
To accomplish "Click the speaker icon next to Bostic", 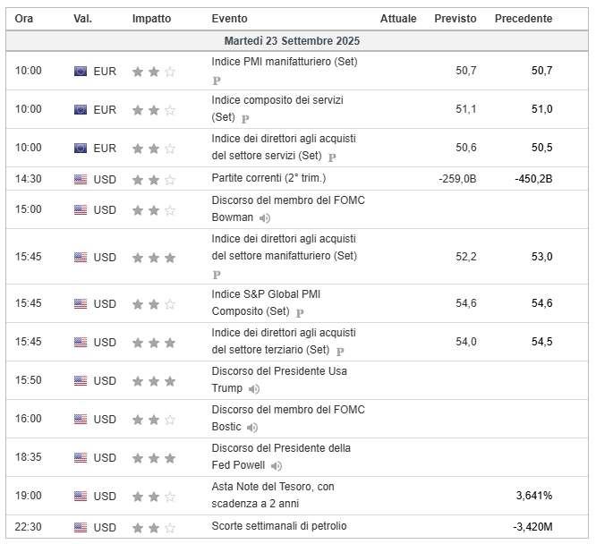I will [x=252, y=428].
